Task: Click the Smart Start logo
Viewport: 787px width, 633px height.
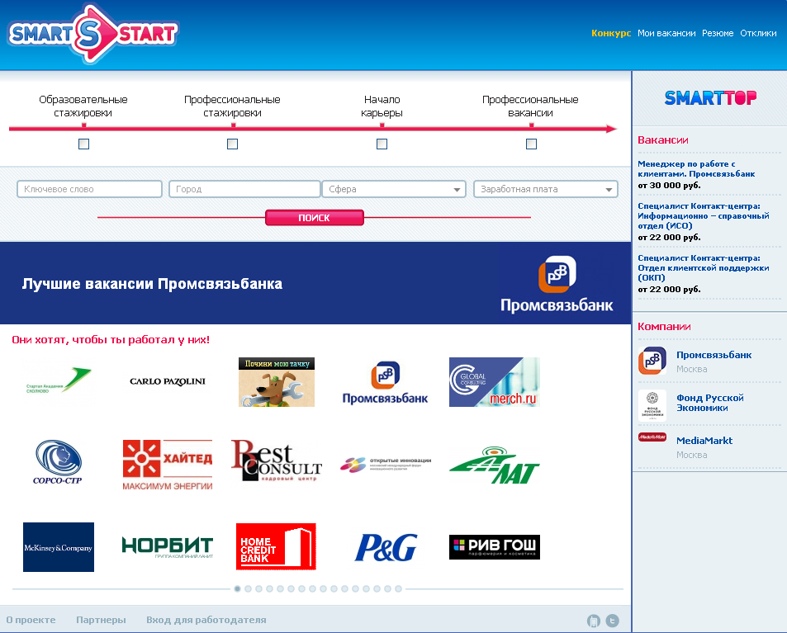Action: 92,34
